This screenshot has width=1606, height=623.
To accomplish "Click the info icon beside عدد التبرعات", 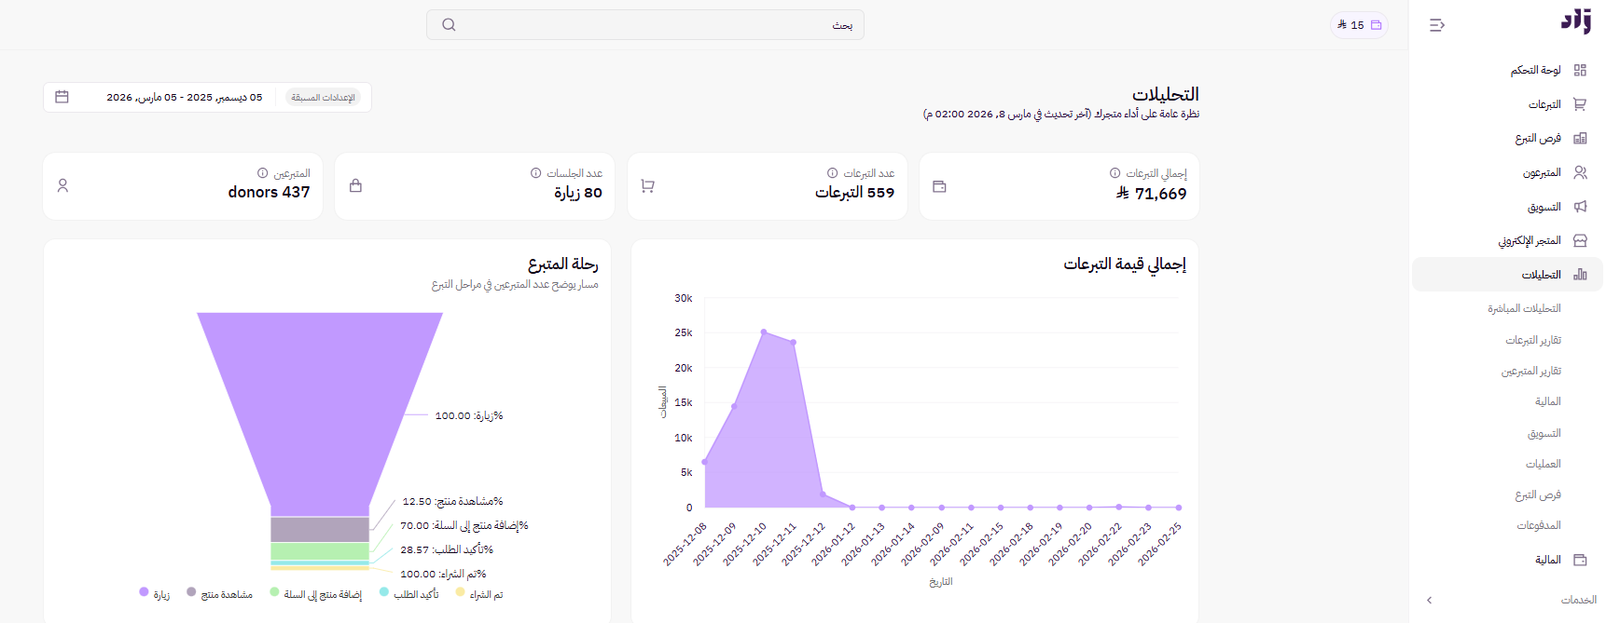I will tap(832, 173).
